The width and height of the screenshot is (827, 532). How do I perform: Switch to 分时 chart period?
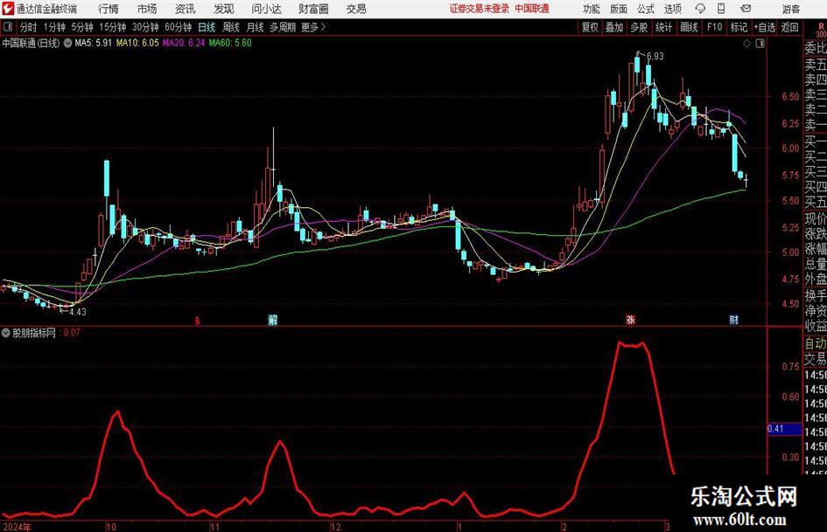tap(29, 27)
